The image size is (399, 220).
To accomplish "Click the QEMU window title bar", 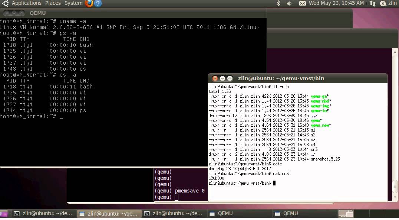I will coord(133,13).
